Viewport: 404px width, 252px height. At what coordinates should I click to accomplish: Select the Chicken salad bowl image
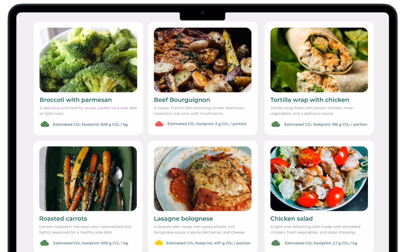click(x=319, y=179)
